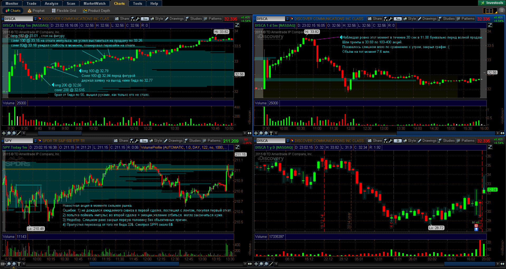Click the zoom-out magnifier below DISCA 1m chart
Viewport: 506px width, 269px height.
coord(14,133)
